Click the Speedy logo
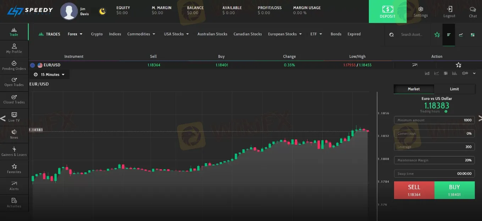The image size is (482, 221). pos(30,11)
